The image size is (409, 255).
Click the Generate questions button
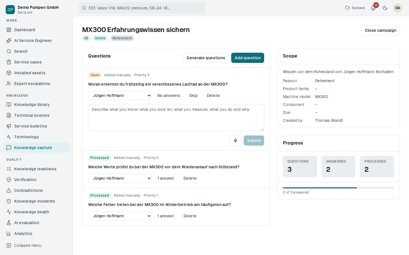[x=206, y=58]
